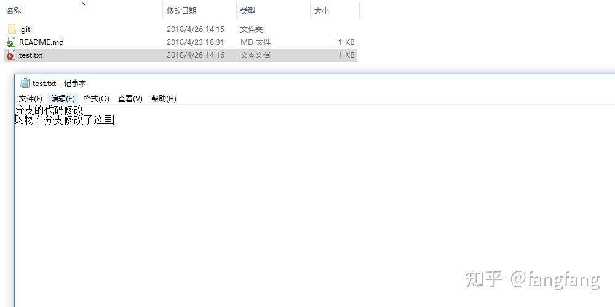Open the 格式(O) menu in Notepad

point(96,99)
